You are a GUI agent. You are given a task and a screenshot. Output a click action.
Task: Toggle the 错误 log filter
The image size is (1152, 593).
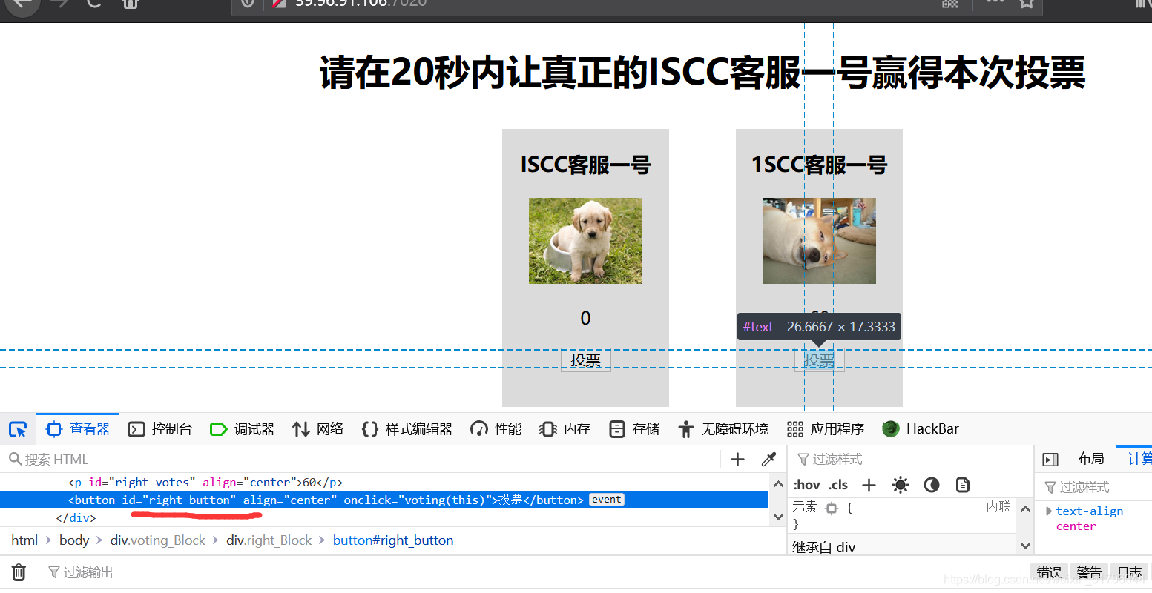1048,572
